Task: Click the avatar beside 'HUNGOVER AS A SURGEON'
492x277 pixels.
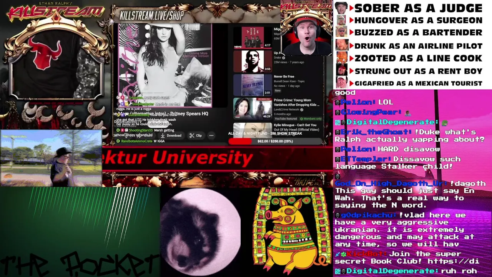Action: tap(341, 20)
